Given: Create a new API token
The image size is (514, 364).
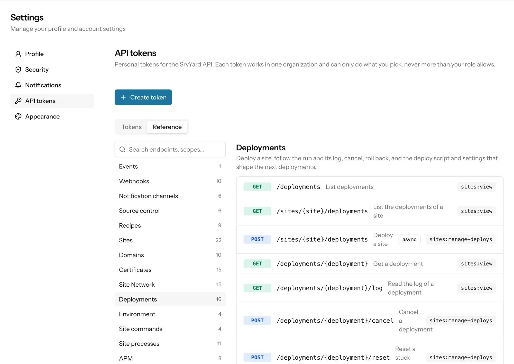Looking at the screenshot, I should coord(143,97).
